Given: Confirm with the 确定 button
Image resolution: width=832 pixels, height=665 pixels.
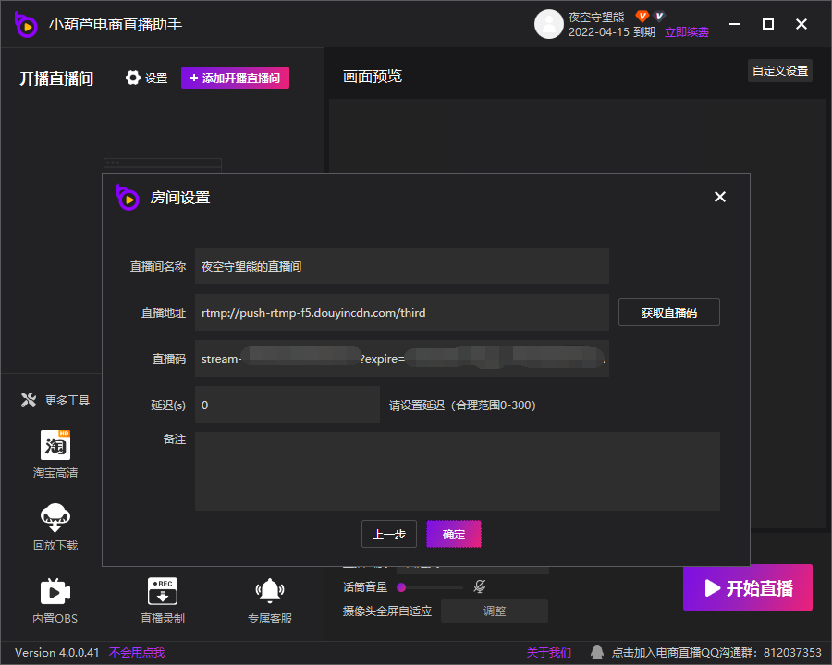Looking at the screenshot, I should pyautogui.click(x=454, y=534).
